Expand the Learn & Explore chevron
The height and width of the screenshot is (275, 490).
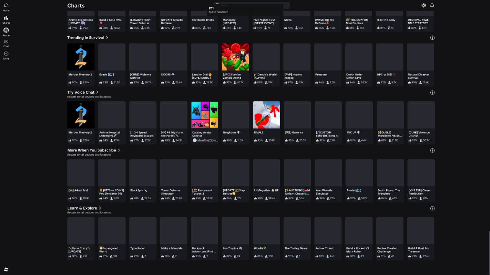tap(100, 208)
